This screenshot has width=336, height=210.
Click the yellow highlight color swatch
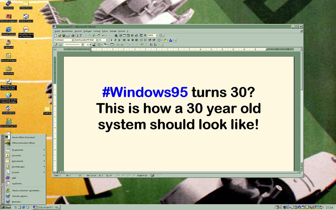tap(165, 40)
